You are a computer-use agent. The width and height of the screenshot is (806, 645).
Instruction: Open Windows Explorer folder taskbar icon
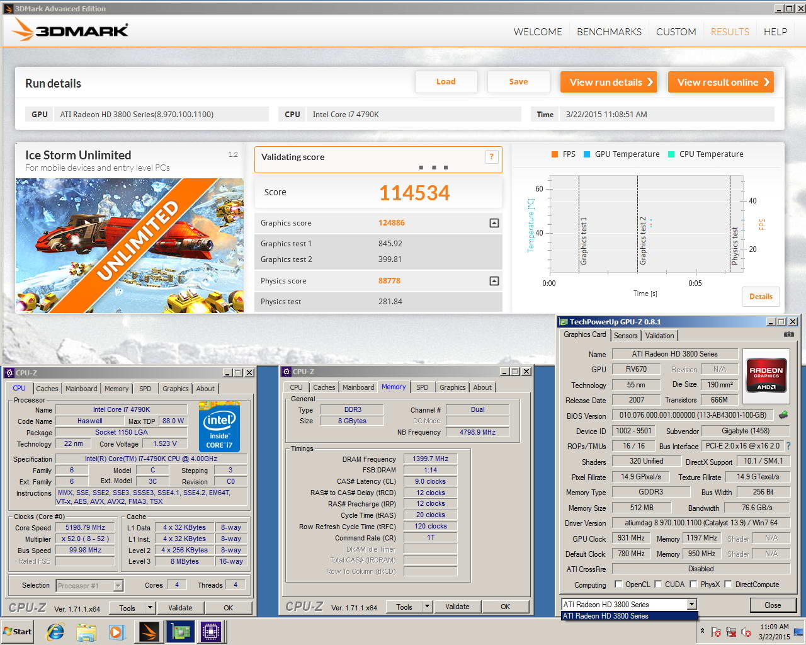(86, 632)
